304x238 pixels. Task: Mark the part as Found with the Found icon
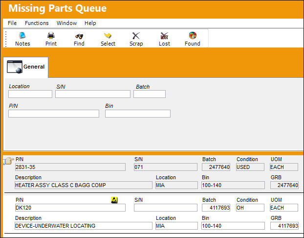point(193,35)
